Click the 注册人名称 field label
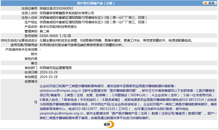 29,13
